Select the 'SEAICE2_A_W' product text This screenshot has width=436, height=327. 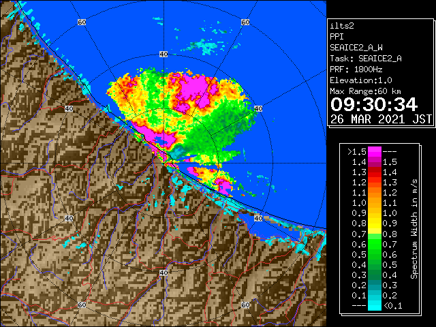(356, 48)
